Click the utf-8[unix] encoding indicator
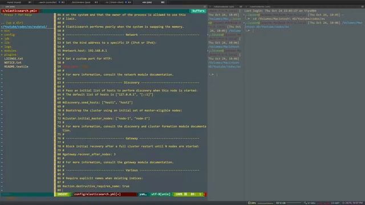 [161, 194]
